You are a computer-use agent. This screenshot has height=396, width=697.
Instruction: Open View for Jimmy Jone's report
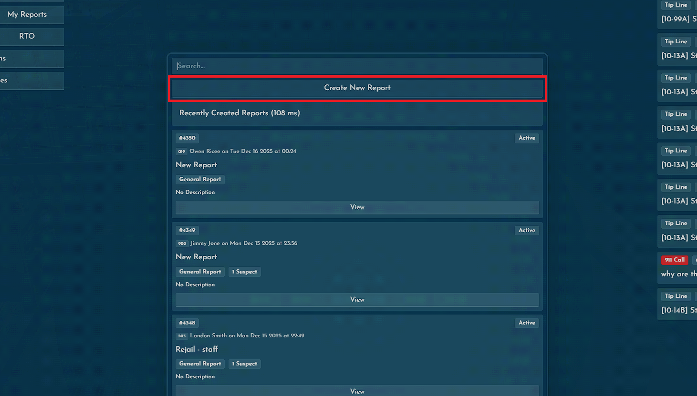357,300
